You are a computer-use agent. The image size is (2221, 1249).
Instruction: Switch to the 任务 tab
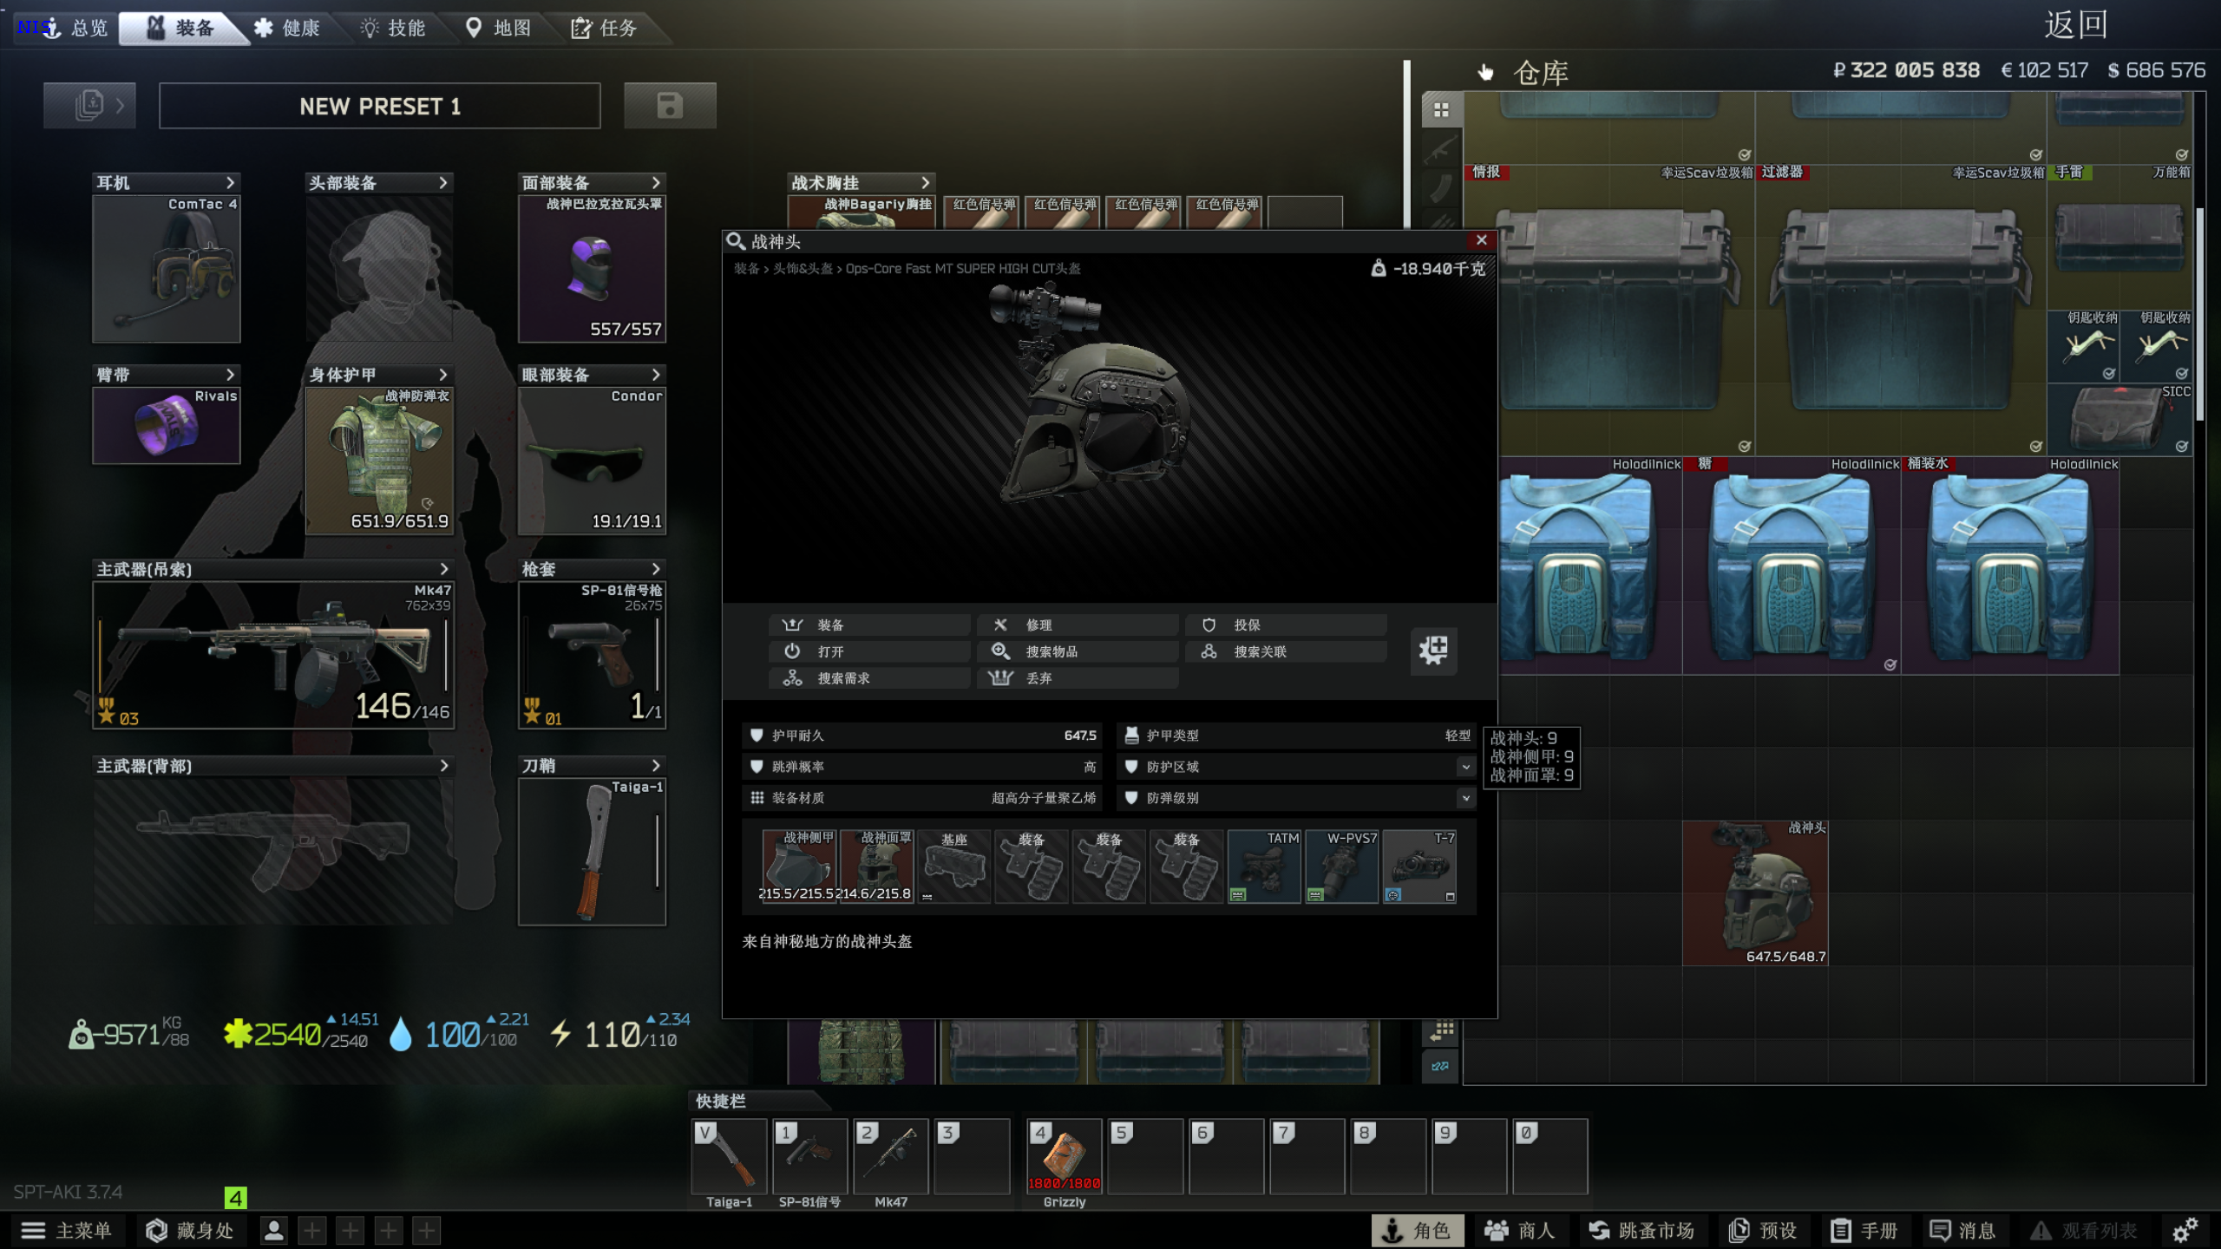point(605,28)
